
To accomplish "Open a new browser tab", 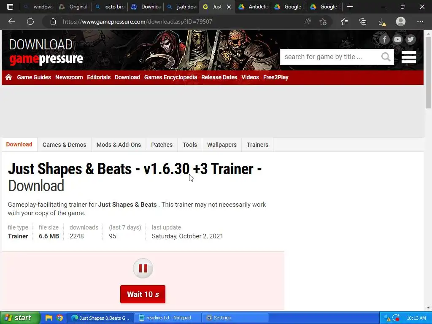I will [350, 7].
